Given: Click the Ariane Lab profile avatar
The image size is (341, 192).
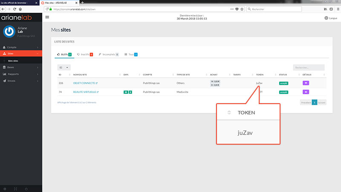Looking at the screenshot, I should pyautogui.click(x=9, y=32).
